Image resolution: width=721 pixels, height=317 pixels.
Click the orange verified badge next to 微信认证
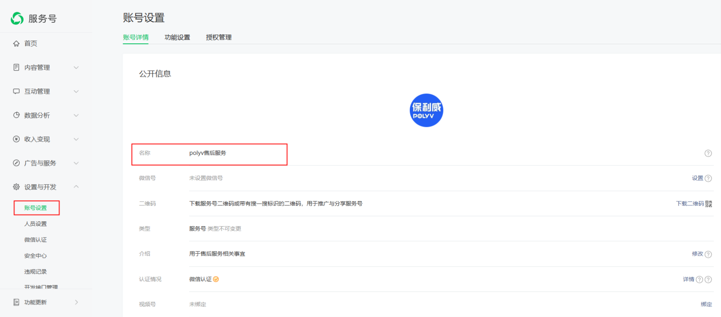pos(216,279)
